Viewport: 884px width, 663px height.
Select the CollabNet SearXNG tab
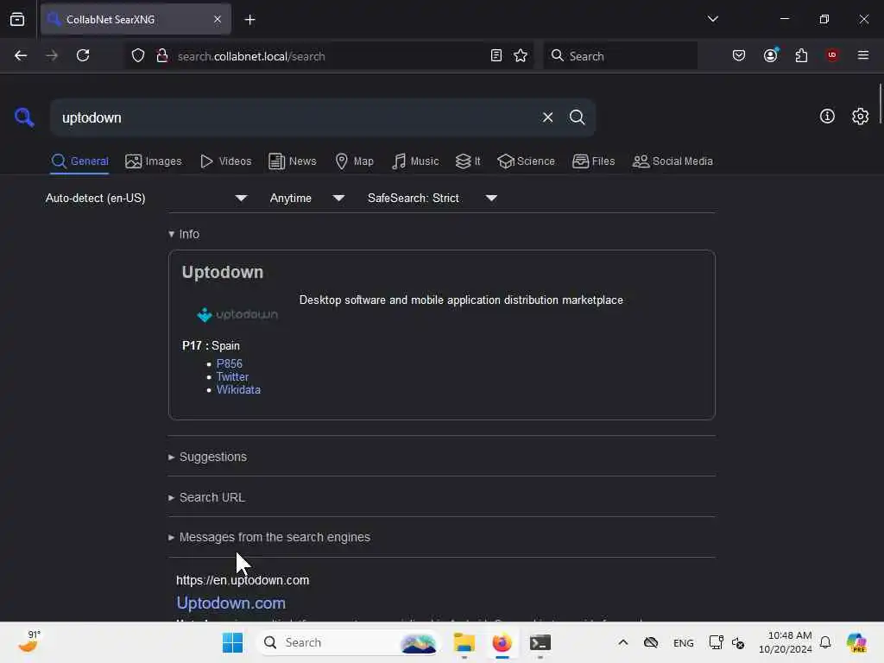coord(136,19)
